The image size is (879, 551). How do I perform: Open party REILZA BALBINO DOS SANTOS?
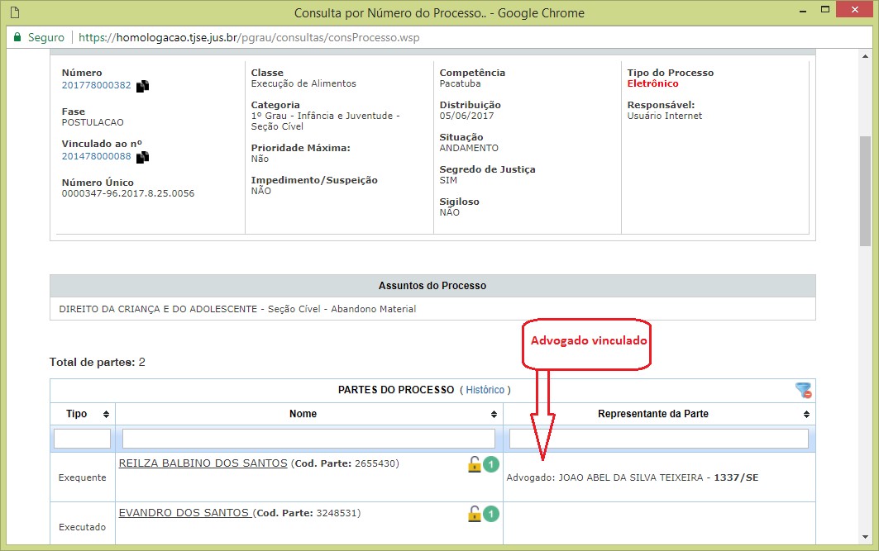pyautogui.click(x=203, y=463)
